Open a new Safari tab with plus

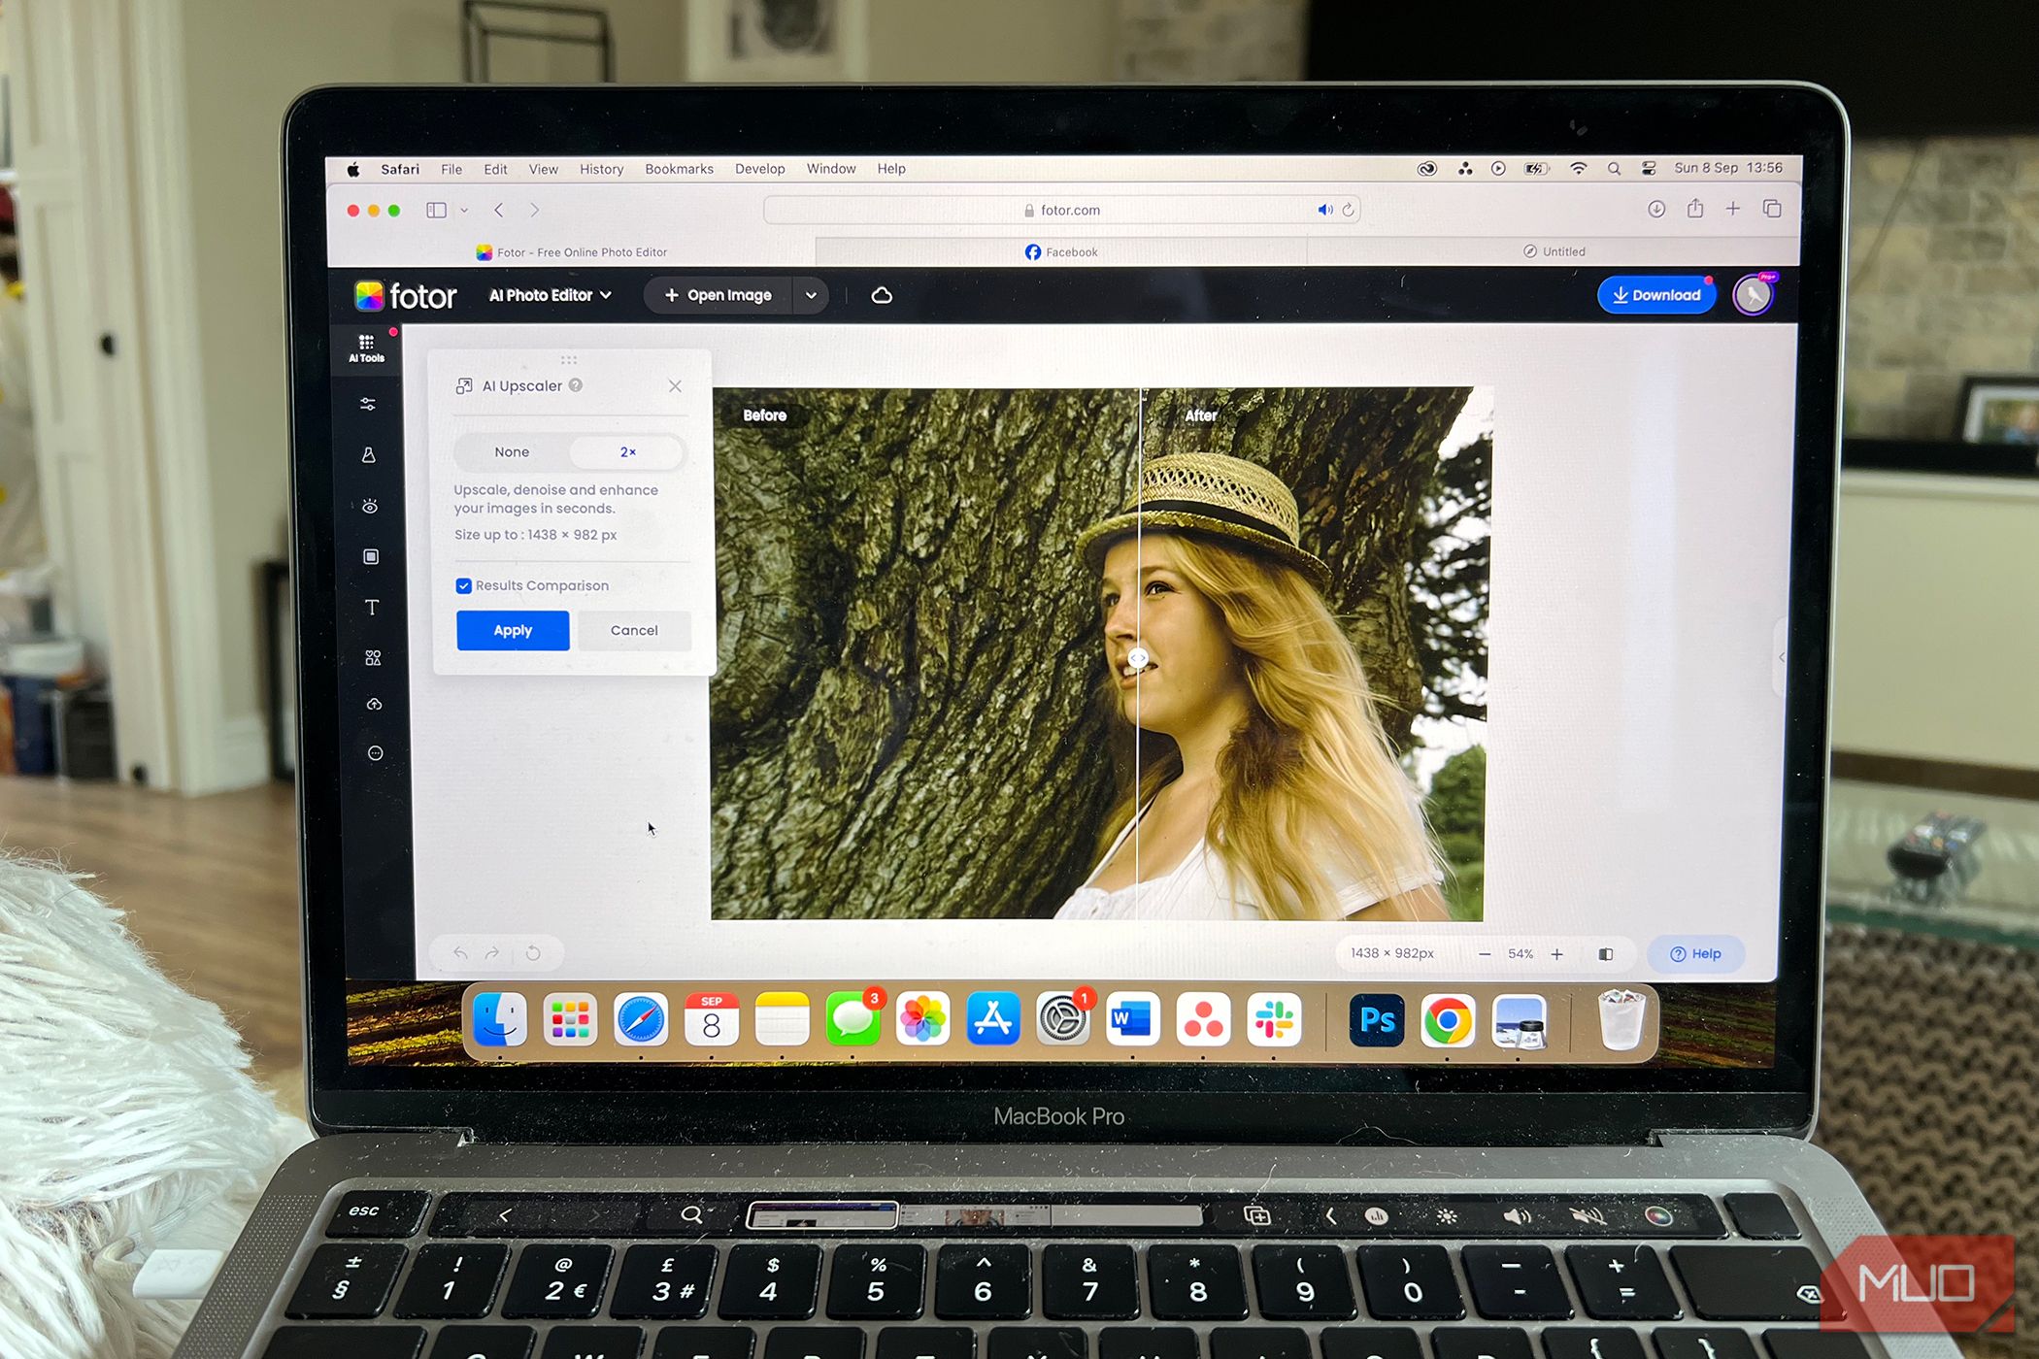click(1733, 209)
